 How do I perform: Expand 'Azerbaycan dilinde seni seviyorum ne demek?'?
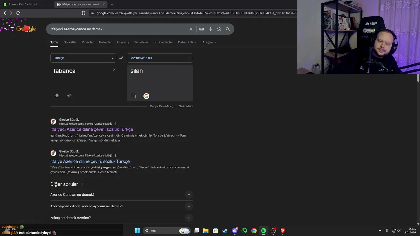(x=121, y=206)
